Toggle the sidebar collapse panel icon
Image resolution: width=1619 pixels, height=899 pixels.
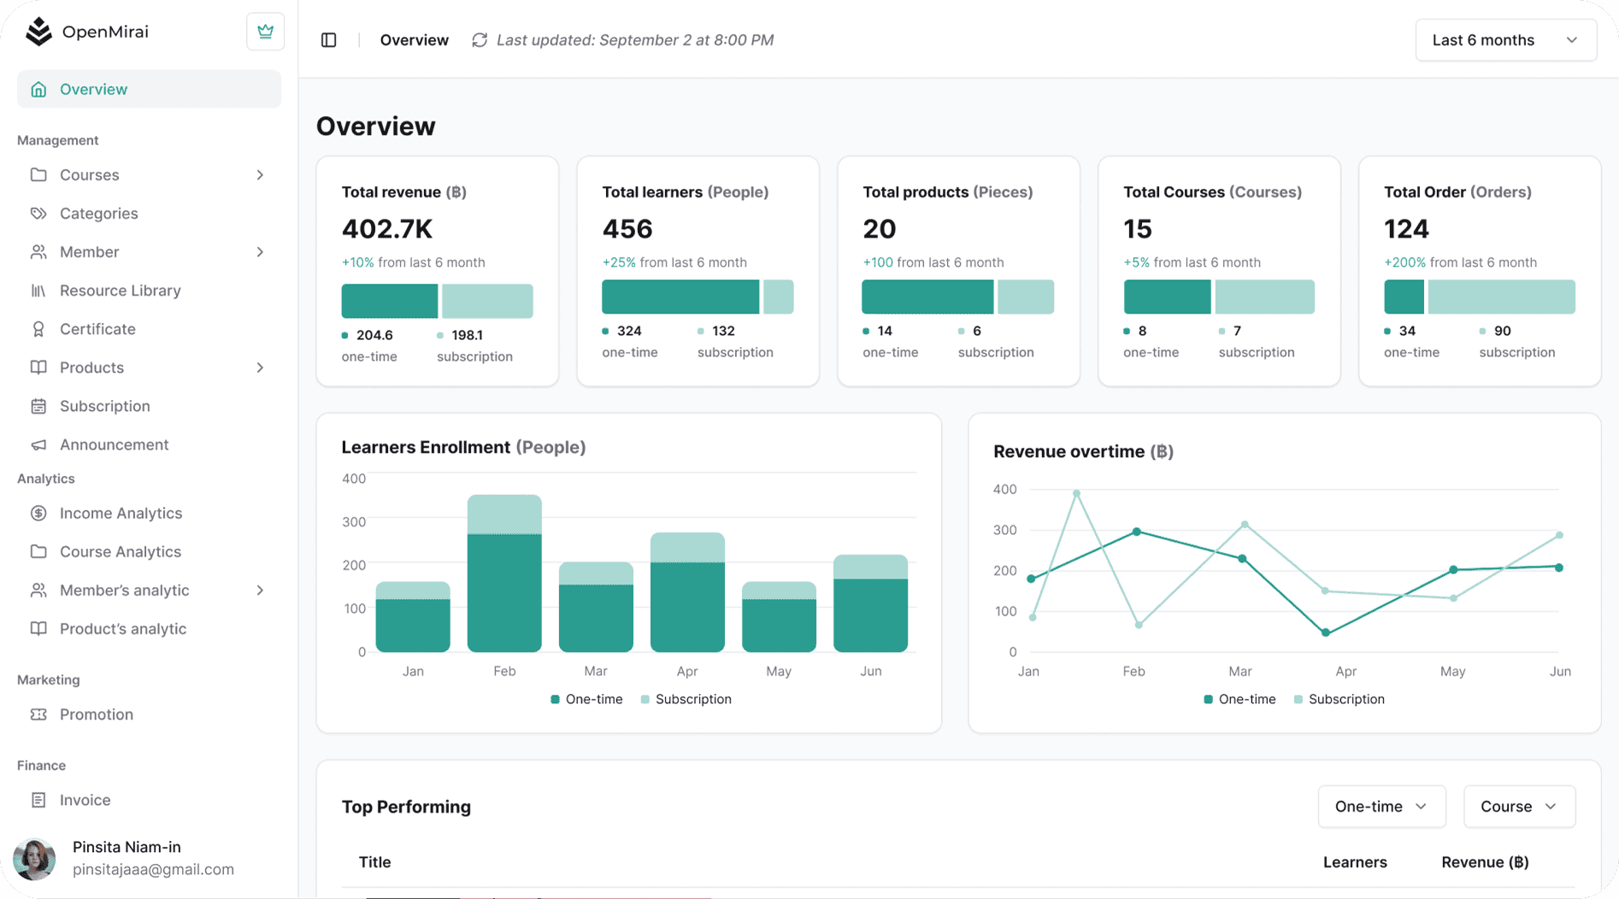tap(328, 40)
